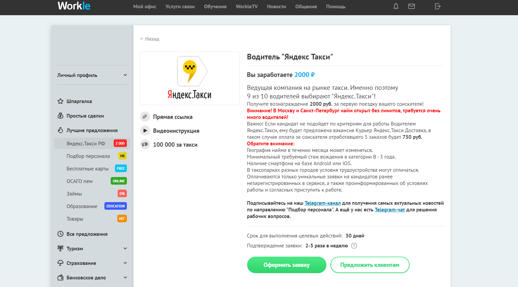The image size is (518, 287).
Task: Click the Оформить заявку button
Action: pos(286,265)
